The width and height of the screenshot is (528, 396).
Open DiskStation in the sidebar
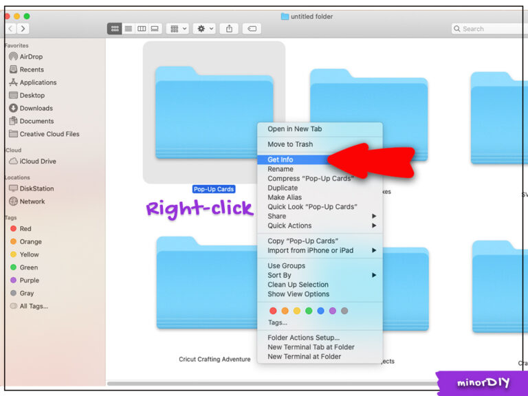click(32, 188)
